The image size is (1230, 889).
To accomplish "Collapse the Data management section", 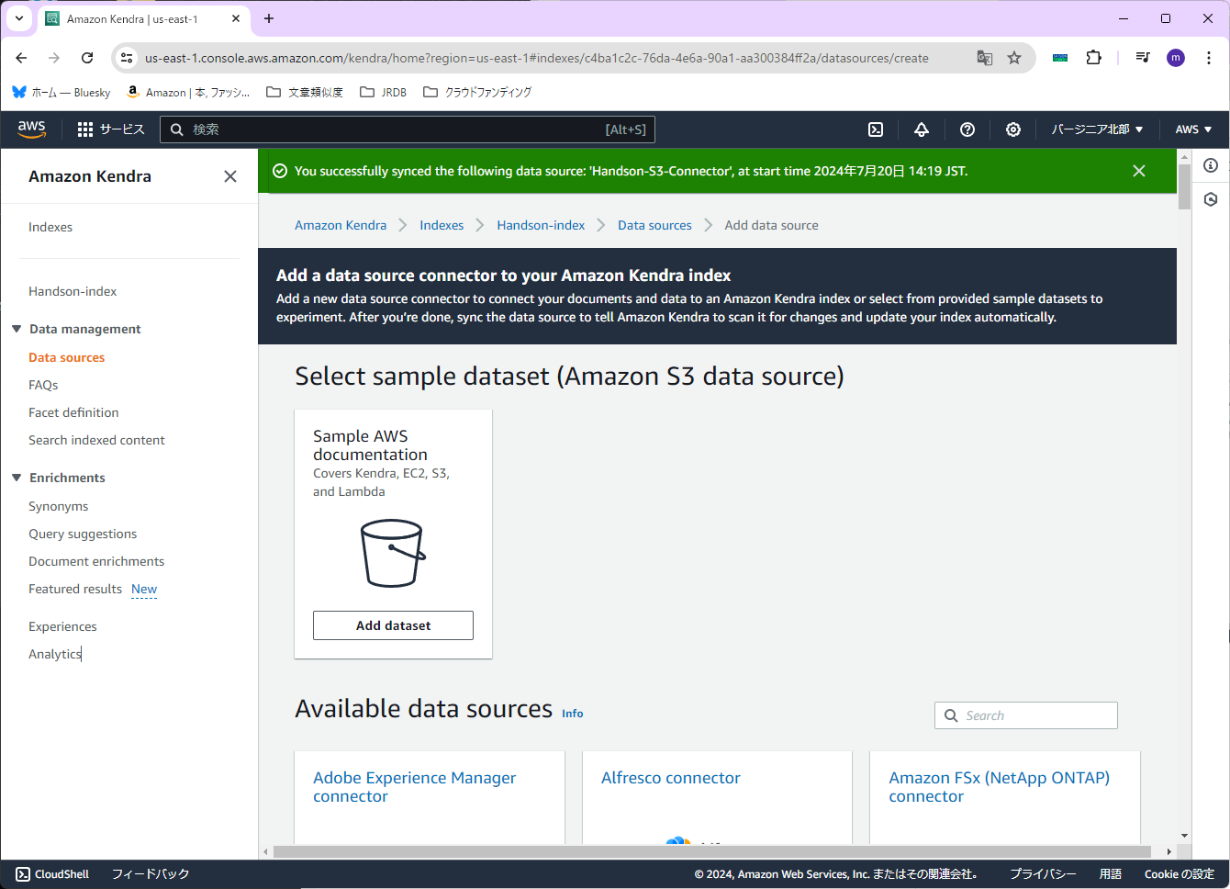I will [17, 329].
